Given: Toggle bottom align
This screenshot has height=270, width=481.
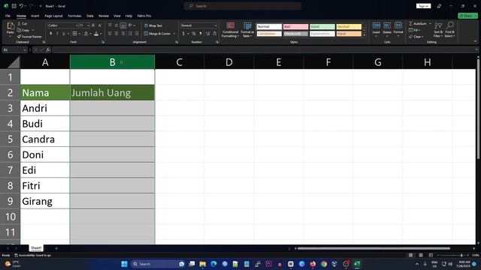Looking at the screenshot, I should [x=123, y=25].
